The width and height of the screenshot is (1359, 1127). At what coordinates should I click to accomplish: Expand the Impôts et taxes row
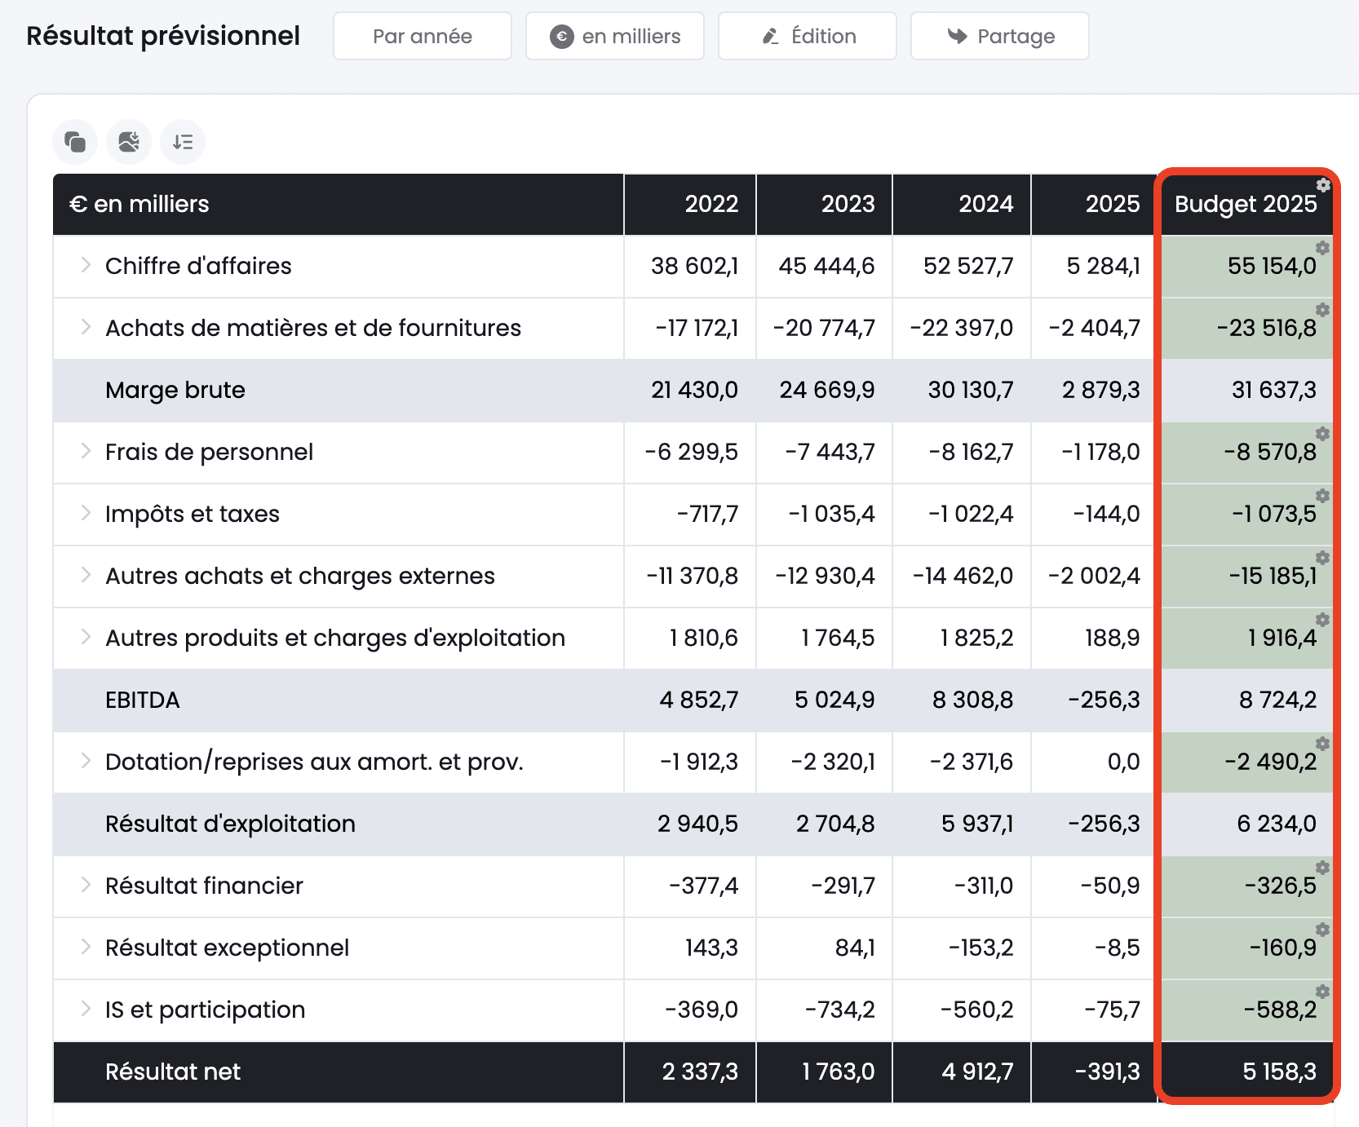(x=86, y=513)
